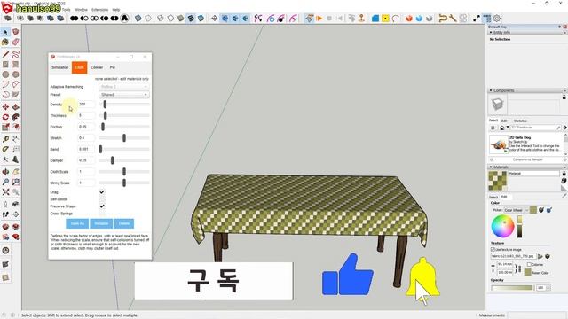Switch to the Collider tab
The image size is (568, 319).
pos(97,67)
